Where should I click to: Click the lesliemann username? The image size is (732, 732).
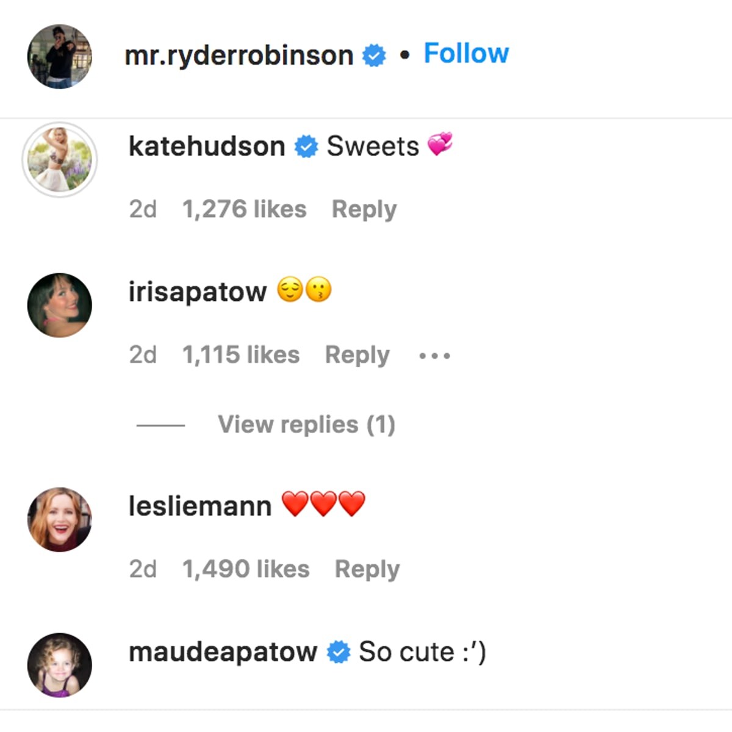[200, 506]
